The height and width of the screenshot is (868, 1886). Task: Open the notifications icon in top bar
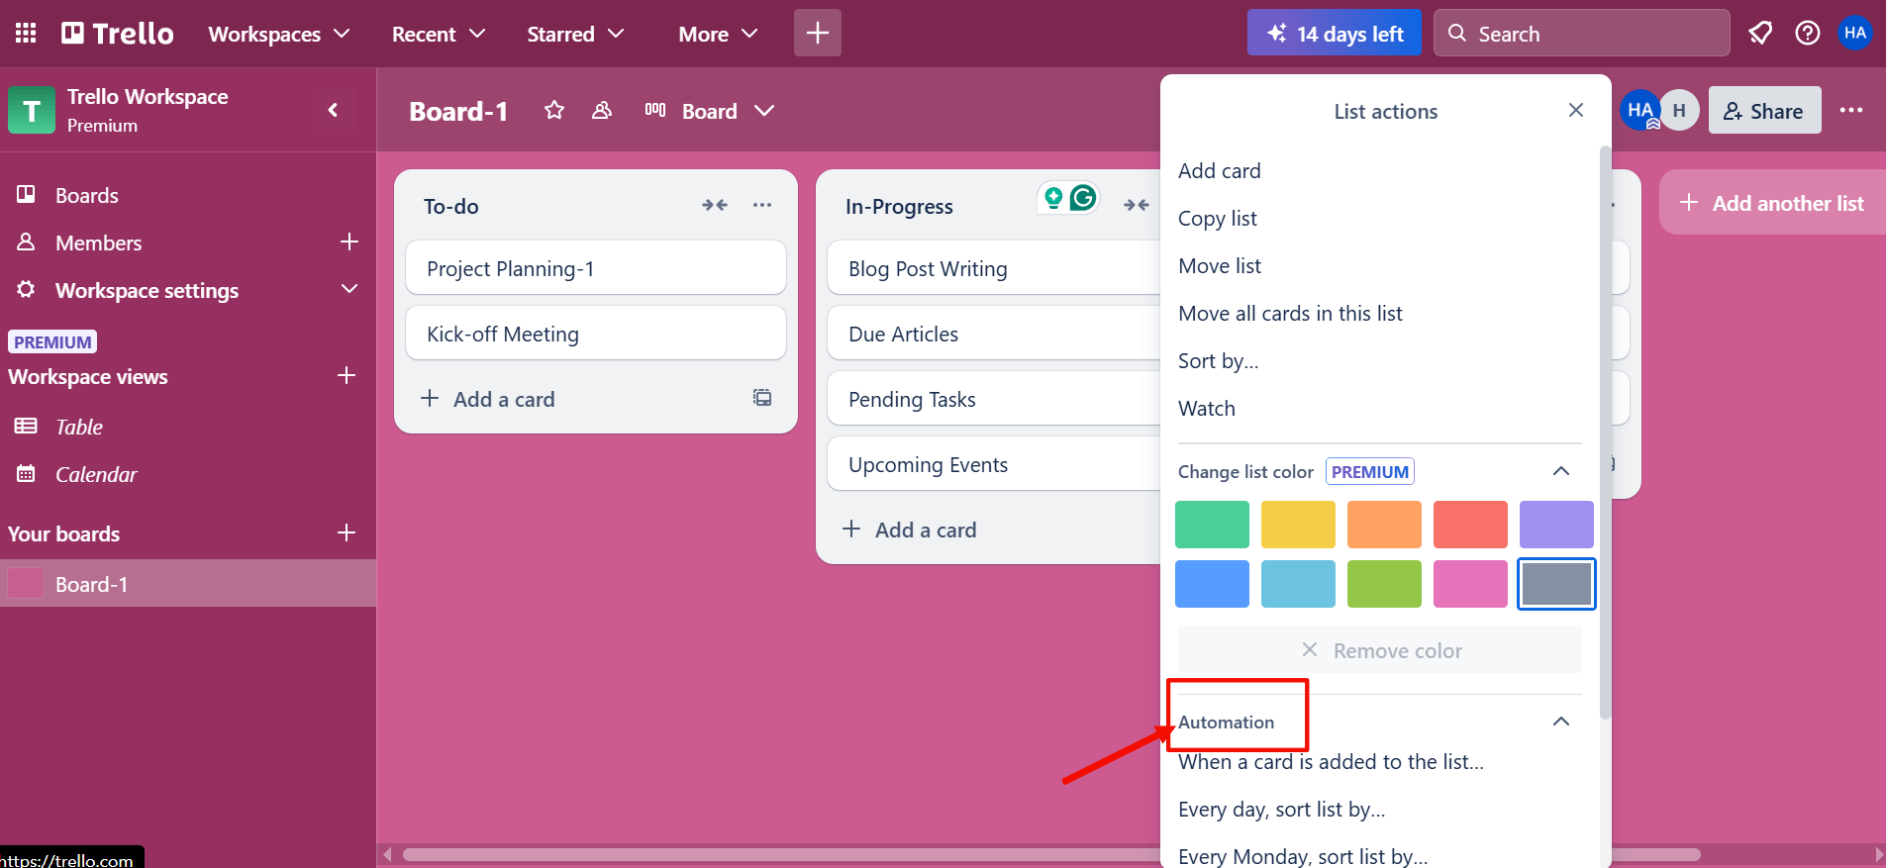1760,34
